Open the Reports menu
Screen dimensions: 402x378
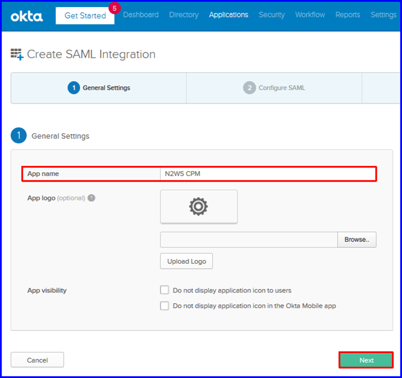tap(348, 15)
